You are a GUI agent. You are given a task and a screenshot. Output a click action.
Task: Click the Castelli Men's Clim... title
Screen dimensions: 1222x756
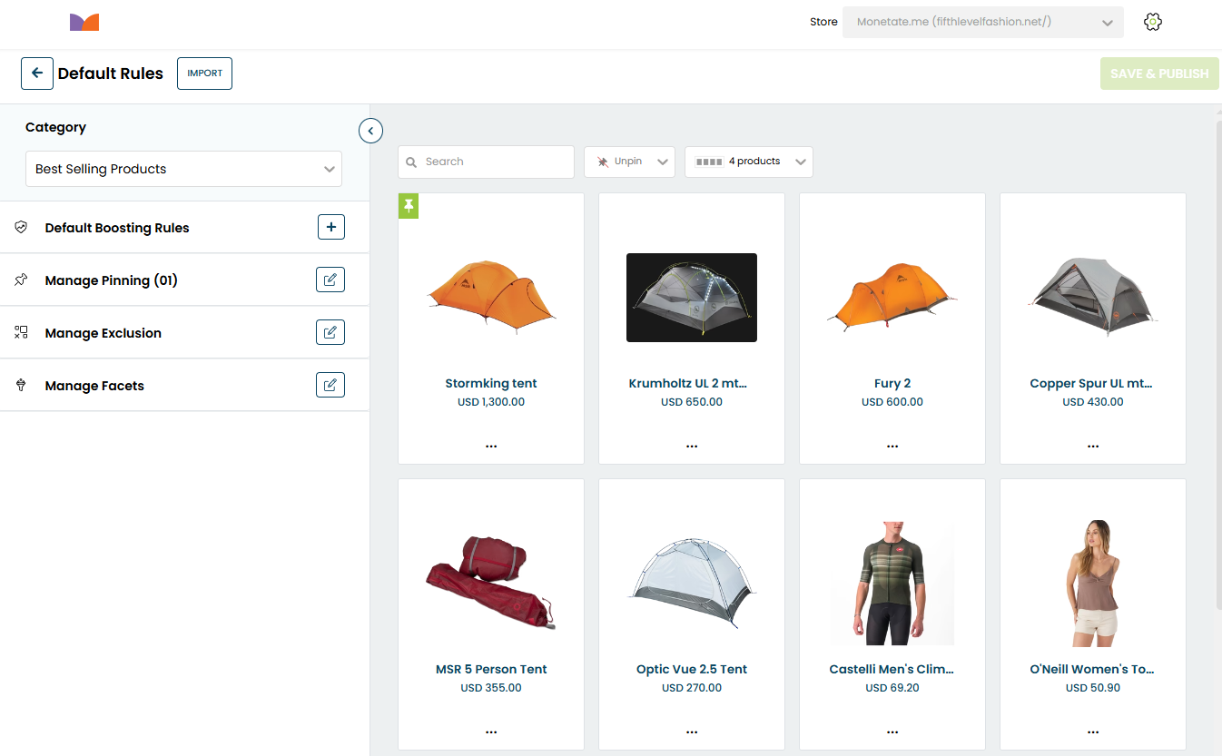pyautogui.click(x=892, y=669)
